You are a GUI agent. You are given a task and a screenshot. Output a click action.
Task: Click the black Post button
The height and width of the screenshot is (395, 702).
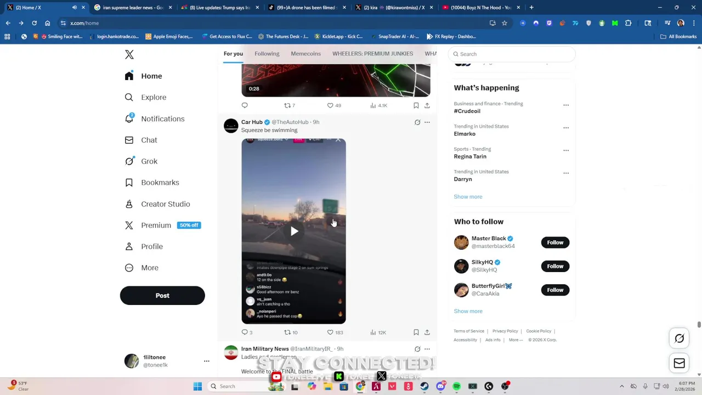click(x=162, y=295)
